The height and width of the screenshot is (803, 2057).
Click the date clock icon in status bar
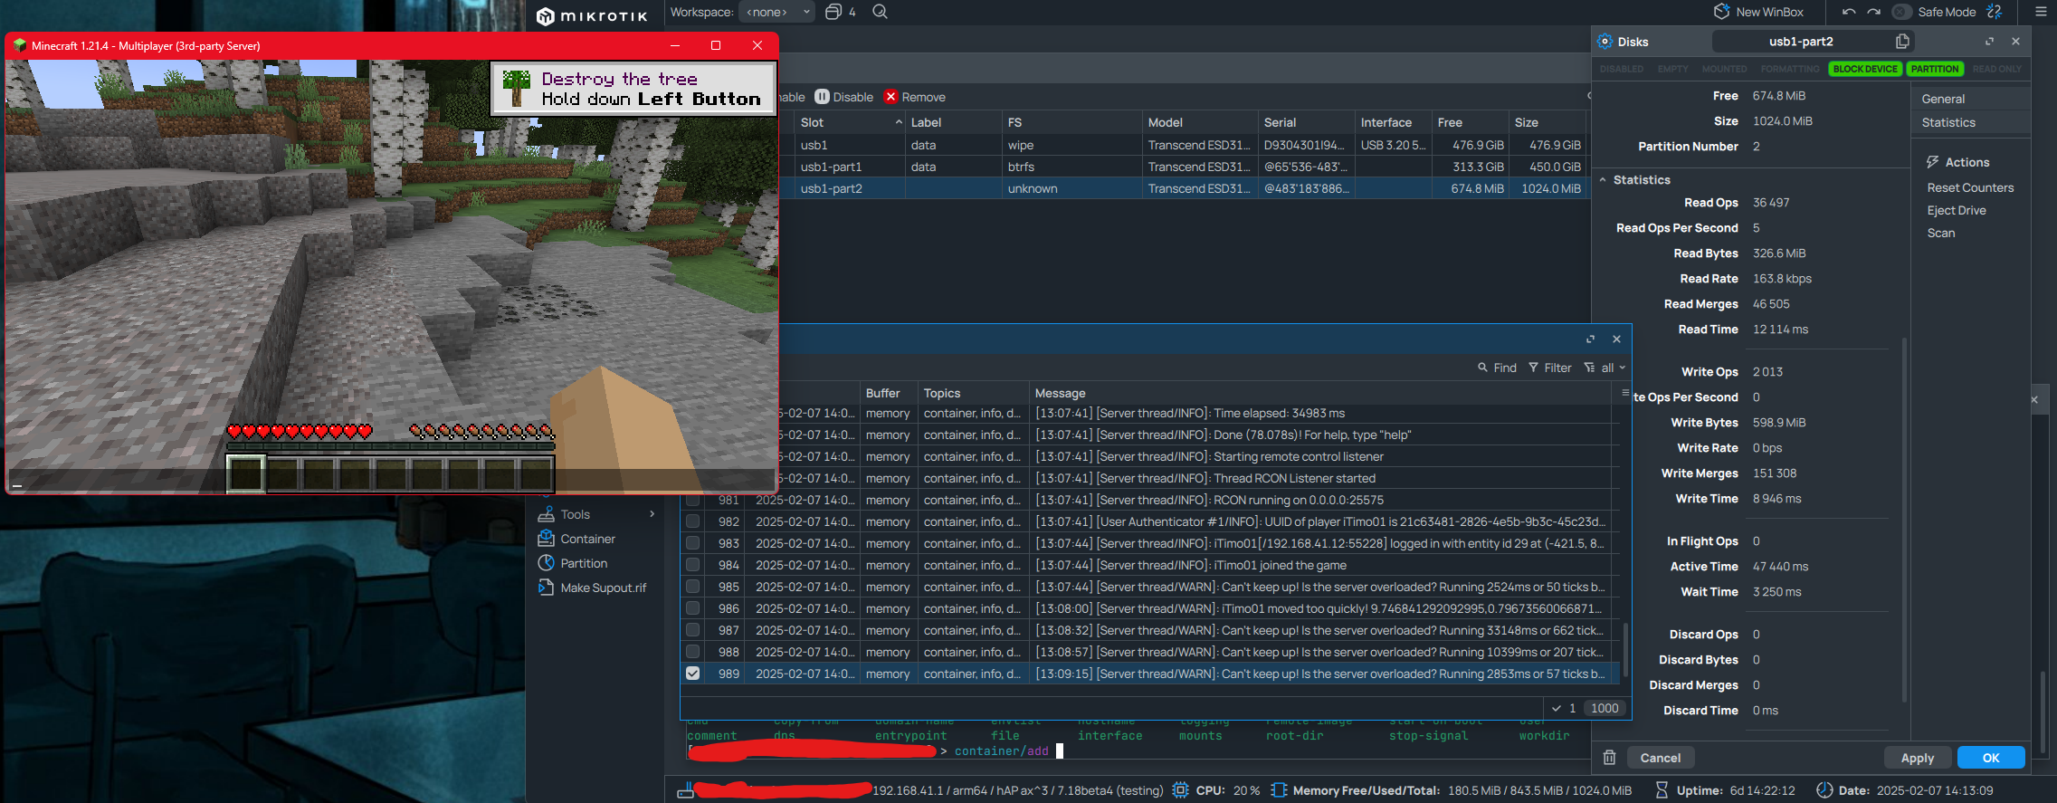pyautogui.click(x=1824, y=790)
